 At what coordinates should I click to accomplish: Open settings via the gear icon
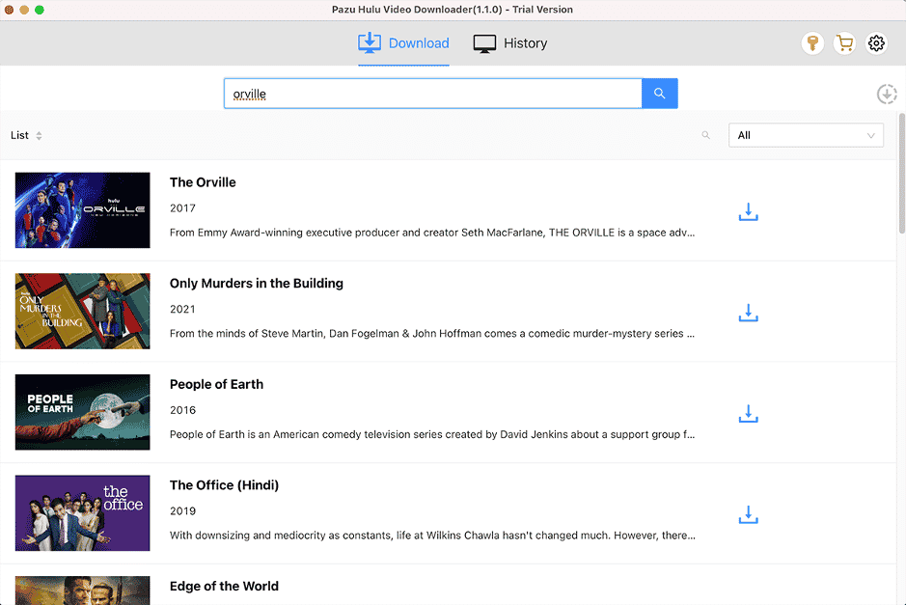click(x=876, y=43)
